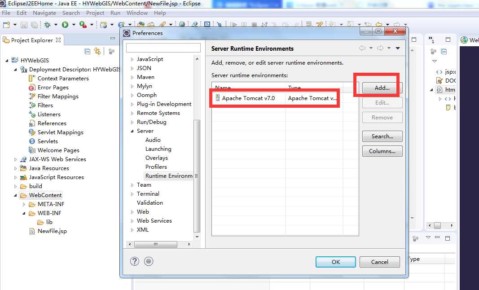
Task: Click the collapse-all icon in right panel toolbar
Action: pyautogui.click(x=444, y=52)
